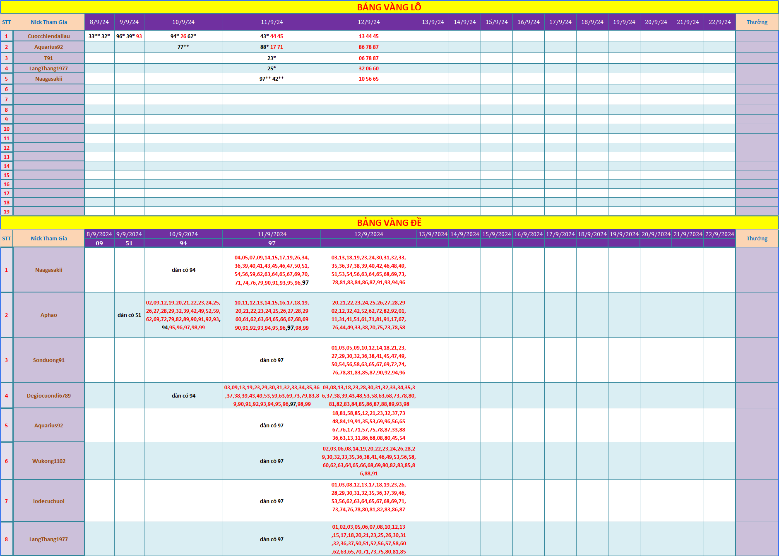Click the cell with 97** 42**
Screen dimensions: 779x556
272,79
